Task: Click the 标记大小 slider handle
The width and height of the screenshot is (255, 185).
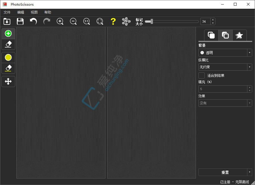Action: 152,21
